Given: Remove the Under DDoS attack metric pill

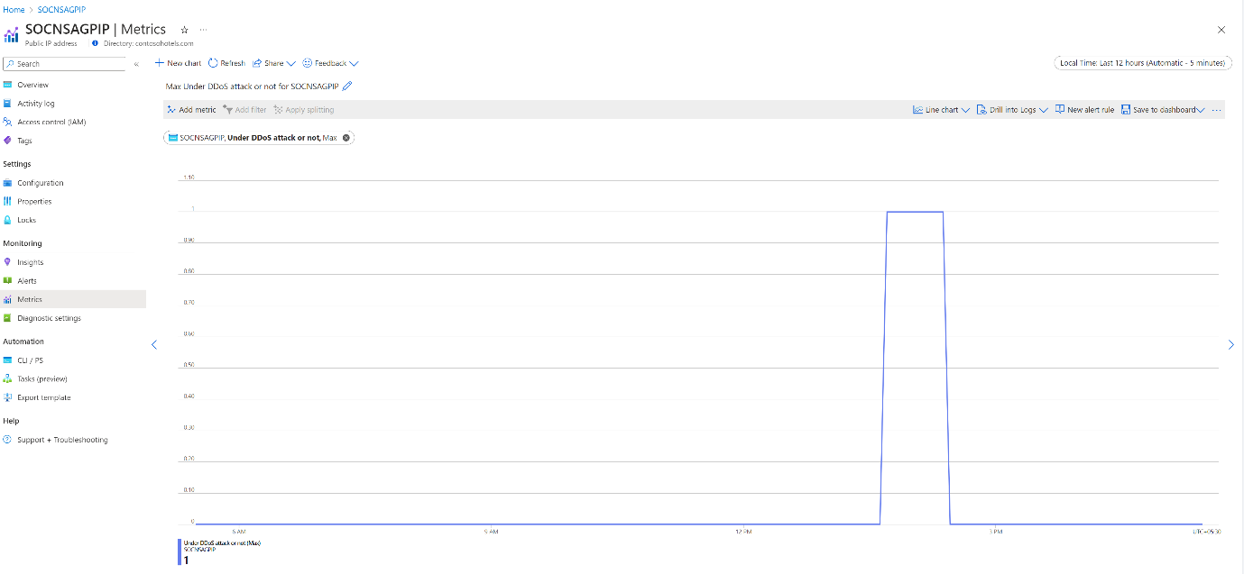Looking at the screenshot, I should point(346,138).
